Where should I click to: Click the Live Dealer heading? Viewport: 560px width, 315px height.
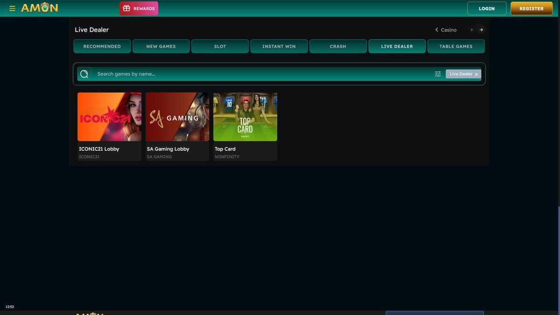[x=91, y=29]
